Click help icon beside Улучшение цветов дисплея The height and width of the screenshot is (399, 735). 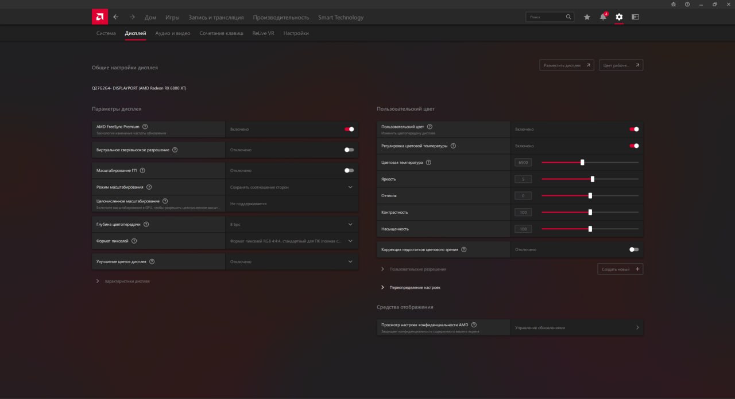pyautogui.click(x=152, y=261)
